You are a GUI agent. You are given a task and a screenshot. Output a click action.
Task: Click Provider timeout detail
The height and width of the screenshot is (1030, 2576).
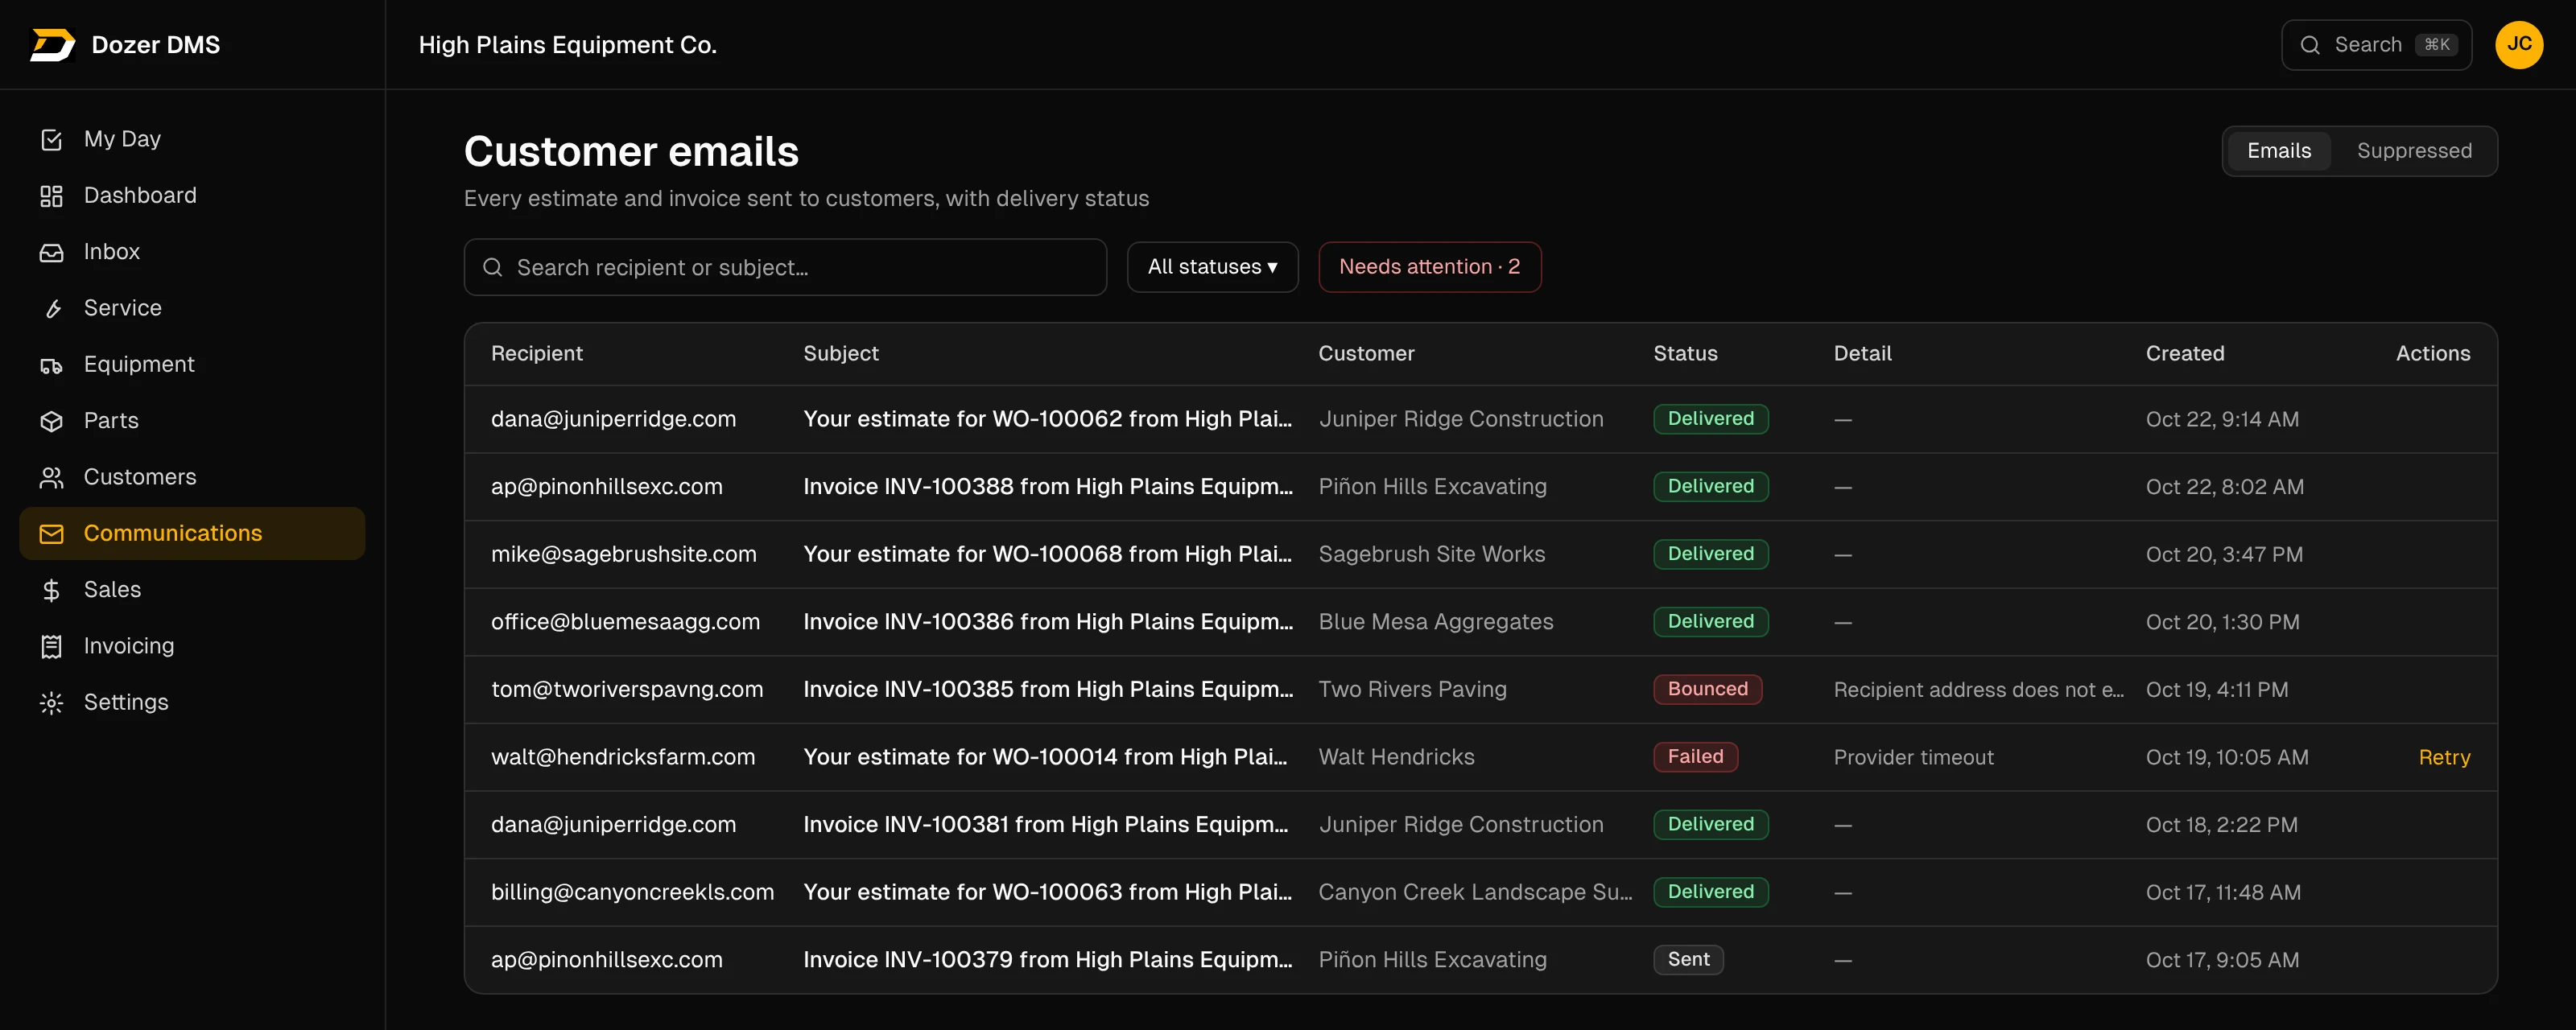pos(1913,758)
